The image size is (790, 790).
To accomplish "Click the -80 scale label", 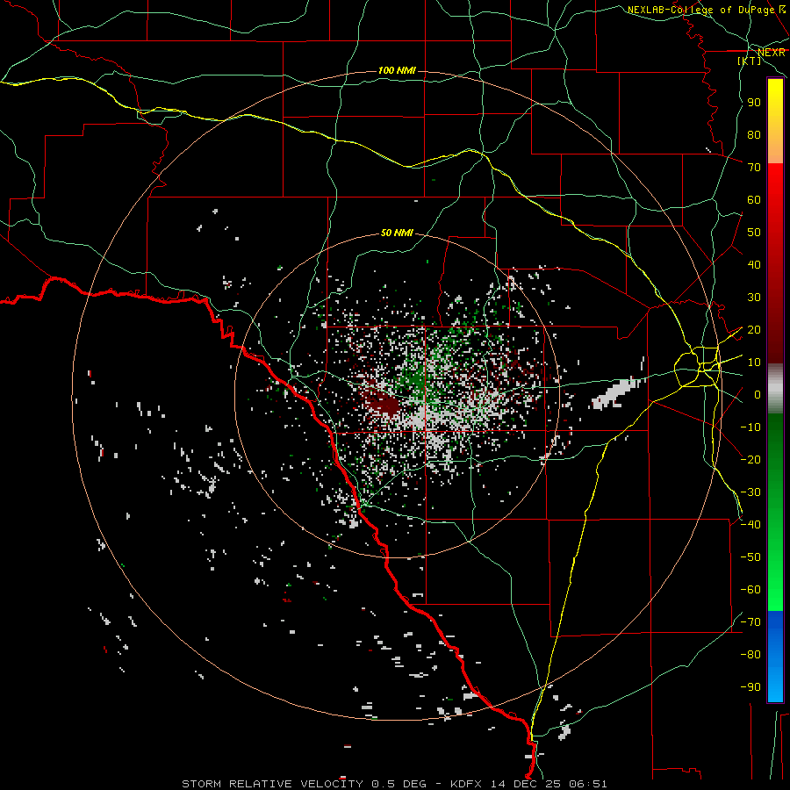I will click(x=750, y=655).
